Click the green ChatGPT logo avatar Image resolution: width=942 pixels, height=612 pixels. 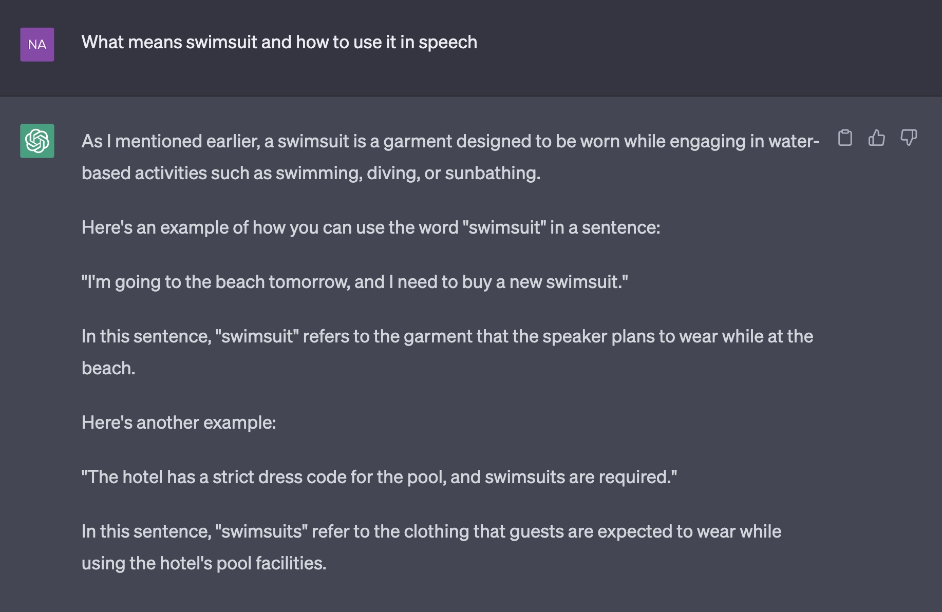pos(37,141)
